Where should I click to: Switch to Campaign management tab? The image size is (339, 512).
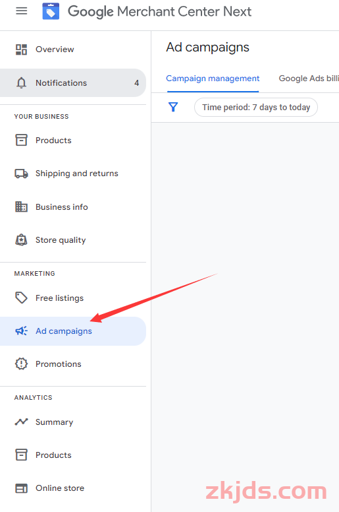(x=213, y=79)
